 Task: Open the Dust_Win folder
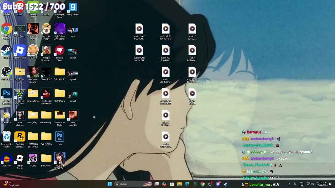[x=46, y=160]
